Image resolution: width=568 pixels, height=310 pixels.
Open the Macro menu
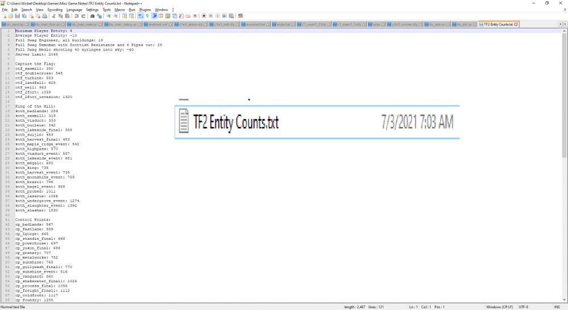click(x=119, y=10)
